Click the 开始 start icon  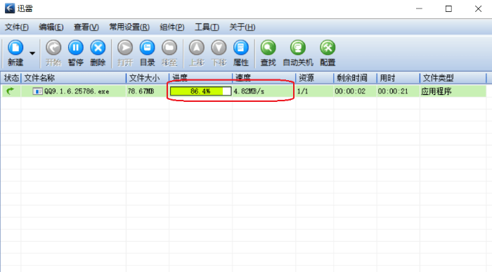click(x=53, y=48)
